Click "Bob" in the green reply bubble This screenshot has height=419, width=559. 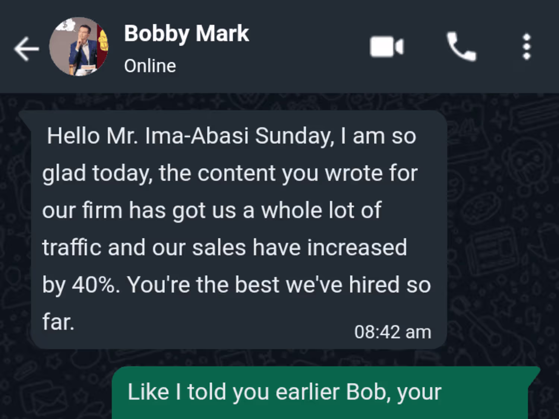pyautogui.click(x=368, y=392)
